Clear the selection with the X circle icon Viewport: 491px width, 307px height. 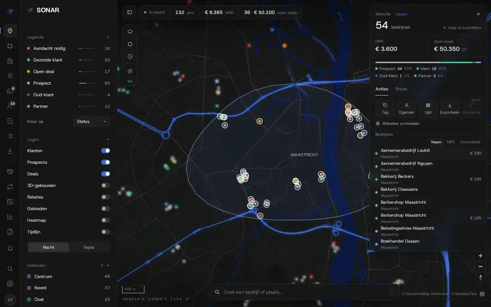click(x=130, y=71)
